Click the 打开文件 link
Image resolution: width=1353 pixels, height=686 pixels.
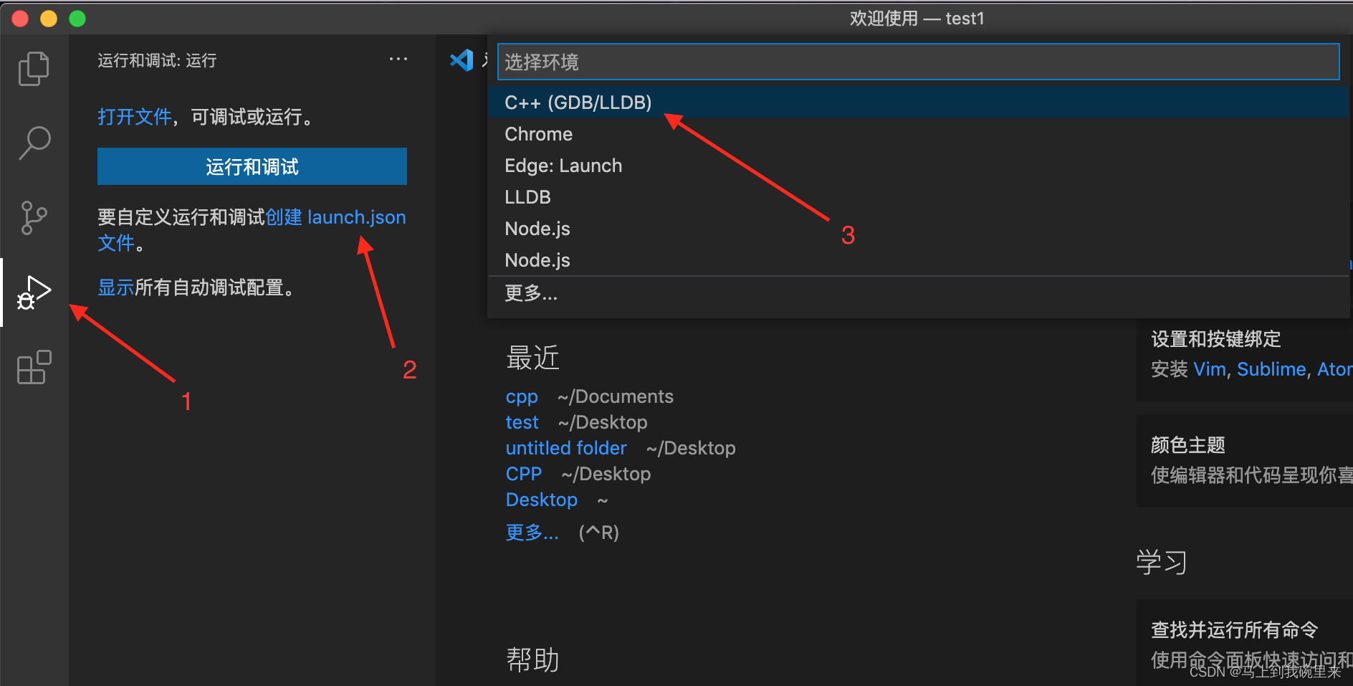135,117
